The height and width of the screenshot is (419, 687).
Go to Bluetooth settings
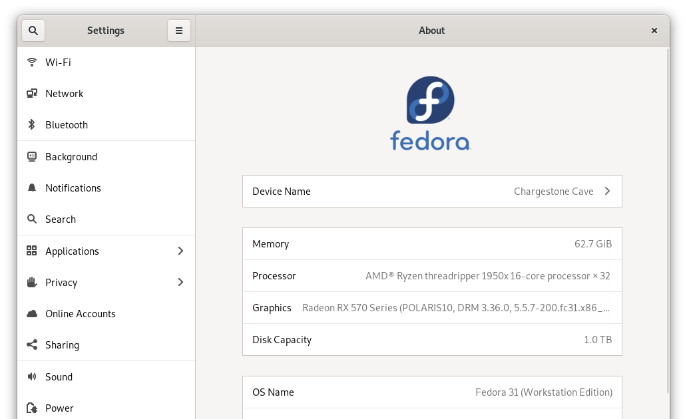click(x=106, y=125)
